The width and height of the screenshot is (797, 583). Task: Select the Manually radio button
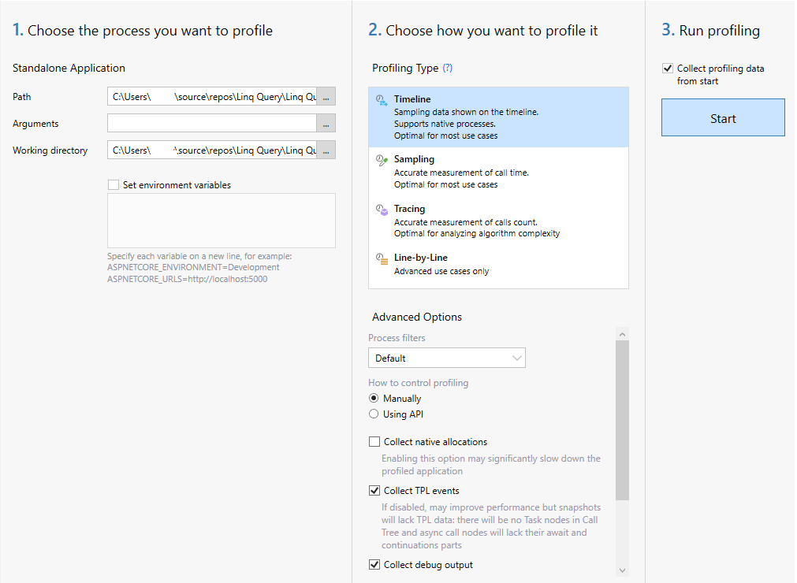(374, 398)
